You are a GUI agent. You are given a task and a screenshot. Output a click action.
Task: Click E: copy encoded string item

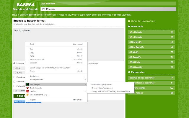click(111, 91)
